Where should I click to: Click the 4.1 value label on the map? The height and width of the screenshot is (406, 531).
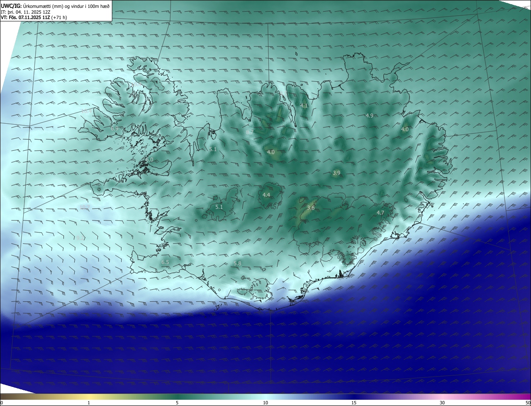point(304,106)
